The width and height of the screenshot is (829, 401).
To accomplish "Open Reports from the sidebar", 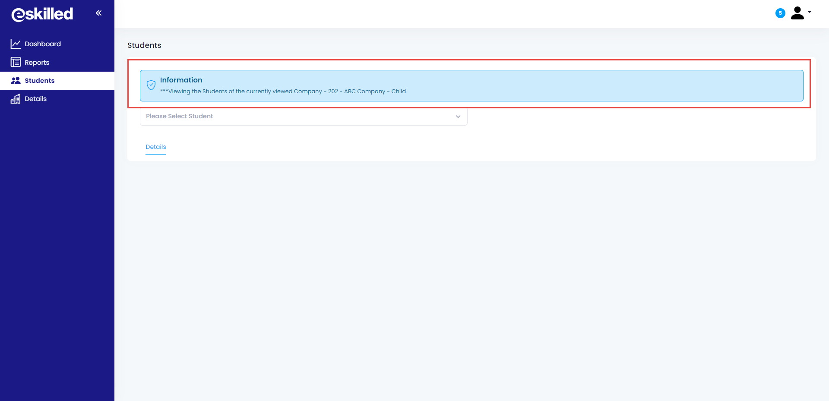I will [x=57, y=62].
